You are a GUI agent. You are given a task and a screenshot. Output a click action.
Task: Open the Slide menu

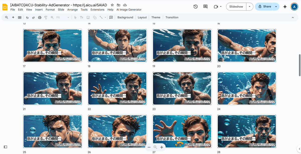[61, 10]
